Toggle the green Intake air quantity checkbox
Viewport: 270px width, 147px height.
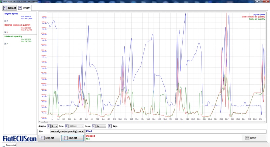(5, 44)
